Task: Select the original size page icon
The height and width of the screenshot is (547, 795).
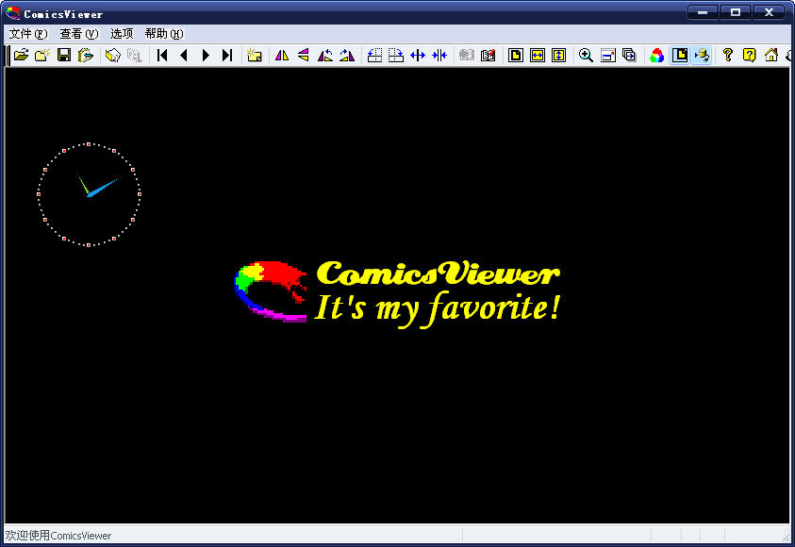Action: [516, 55]
